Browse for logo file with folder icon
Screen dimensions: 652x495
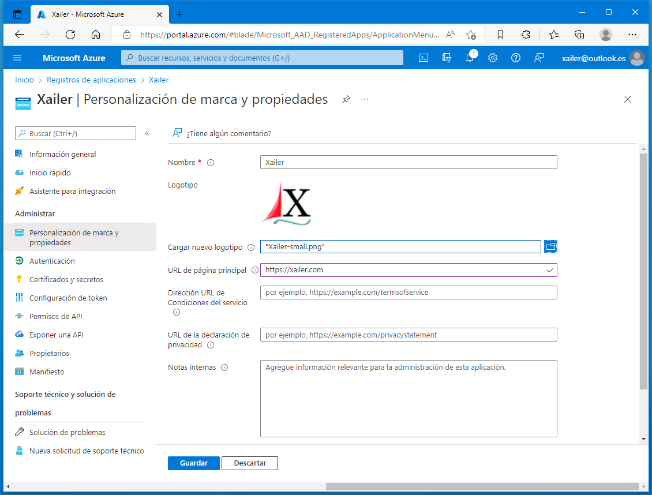pyautogui.click(x=550, y=246)
